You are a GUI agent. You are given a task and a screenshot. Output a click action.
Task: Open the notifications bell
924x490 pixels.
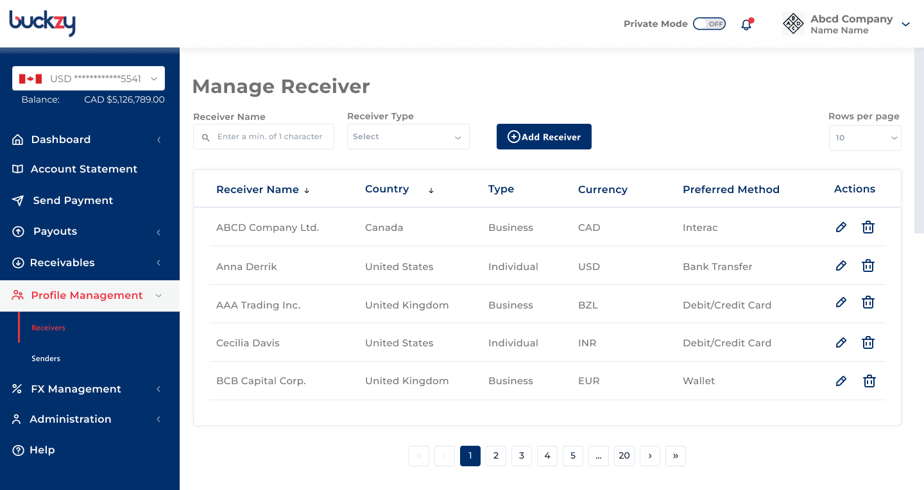(746, 24)
